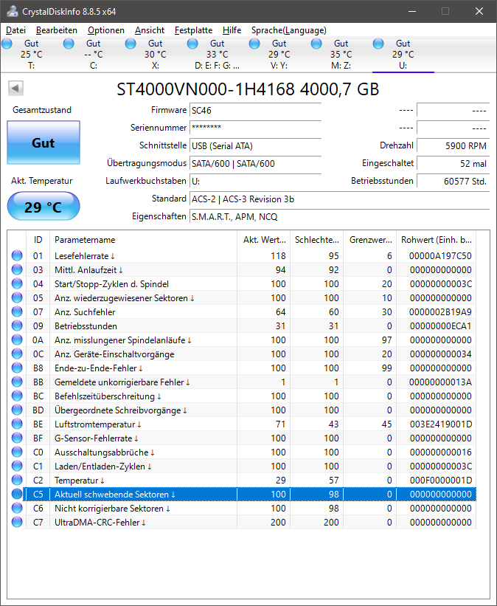The height and width of the screenshot is (606, 497).
Task: Click the Schlechte... column header
Action: pos(316,240)
